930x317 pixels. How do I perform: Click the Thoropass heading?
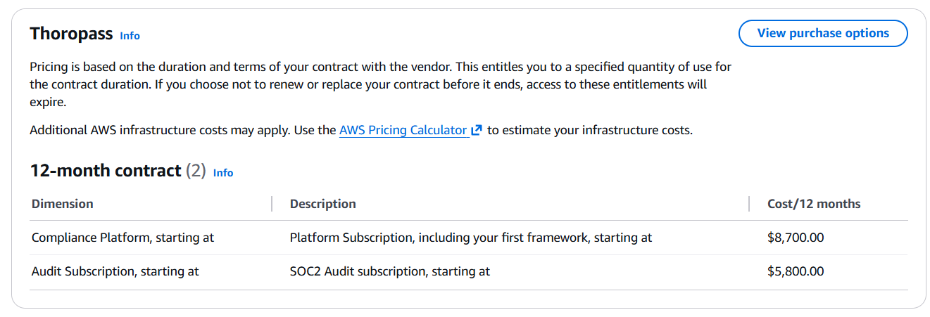71,34
